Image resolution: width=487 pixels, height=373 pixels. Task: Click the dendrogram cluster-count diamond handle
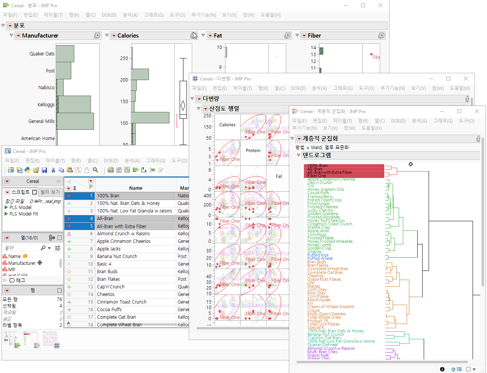pyautogui.click(x=410, y=164)
